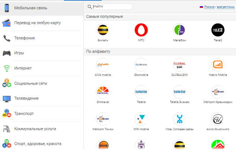Click the все регионы link
The image size is (236, 151).
[x=226, y=7]
